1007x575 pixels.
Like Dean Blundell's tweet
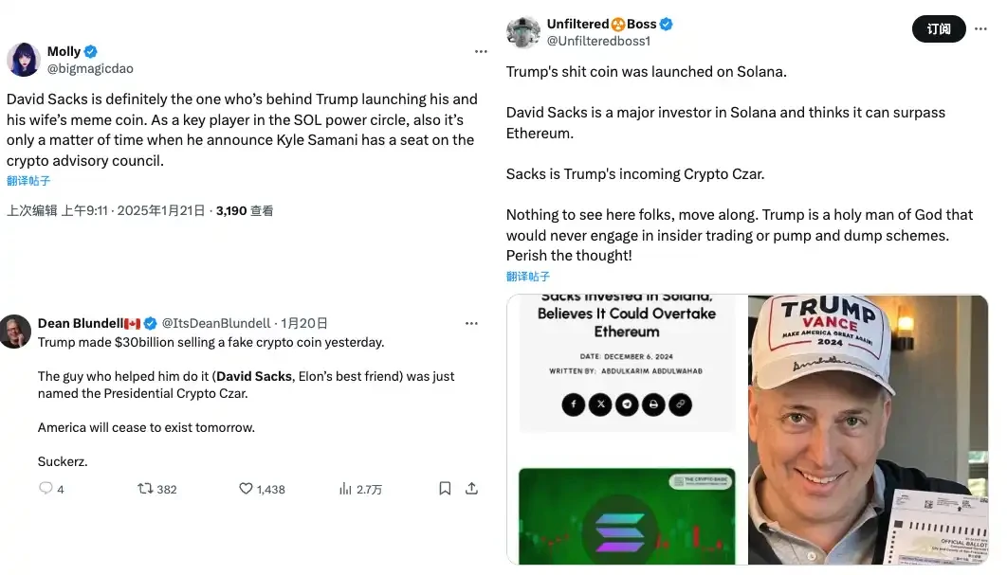247,488
